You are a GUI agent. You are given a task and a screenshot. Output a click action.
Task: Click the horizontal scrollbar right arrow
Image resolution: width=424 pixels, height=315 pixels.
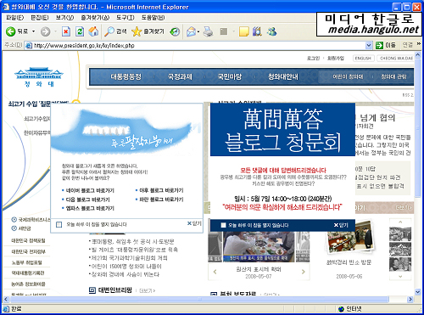point(410,299)
